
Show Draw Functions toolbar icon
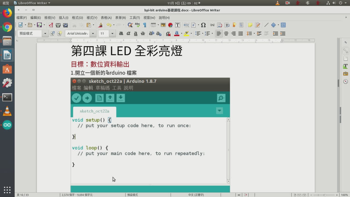click(283, 25)
